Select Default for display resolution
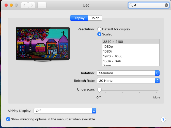This screenshot has height=128, width=171. point(99,29)
